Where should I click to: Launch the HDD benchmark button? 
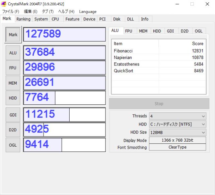point(12,98)
